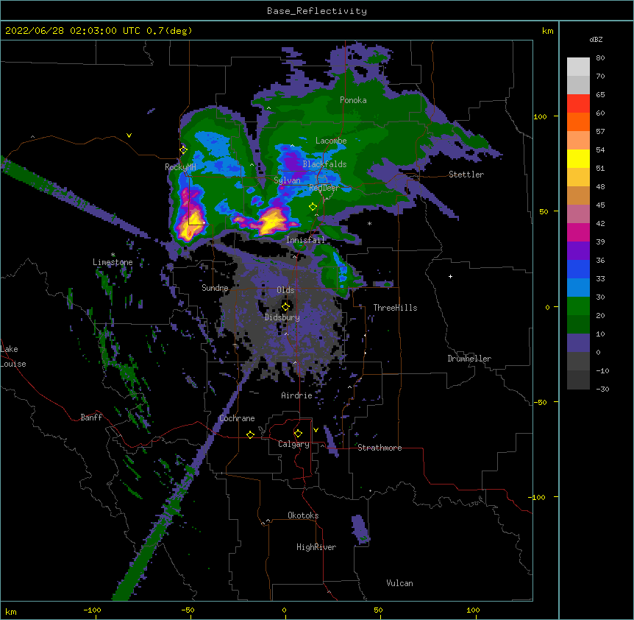Select the Innisfail city label

tap(306, 240)
